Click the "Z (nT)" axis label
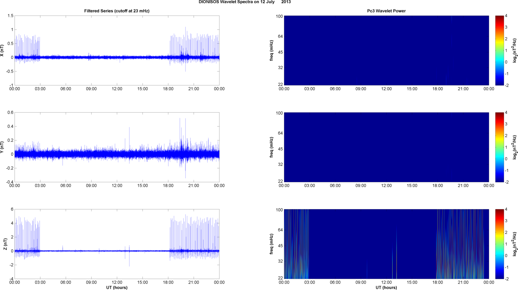 (5, 244)
